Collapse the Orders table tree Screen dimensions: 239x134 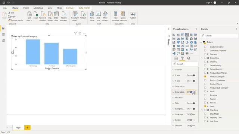click(x=201, y=42)
